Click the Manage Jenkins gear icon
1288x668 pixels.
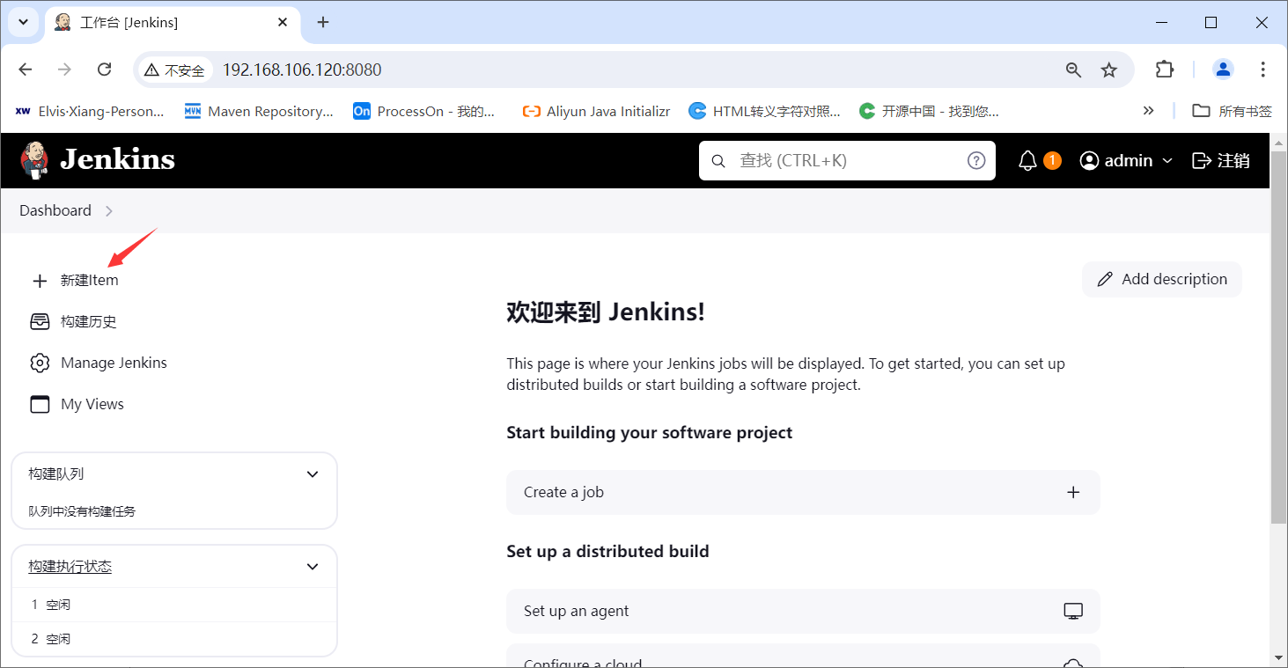coord(40,363)
